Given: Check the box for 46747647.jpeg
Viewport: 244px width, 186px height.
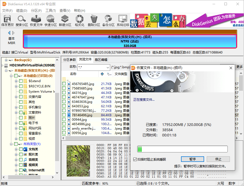Looking at the screenshot, I should coord(64,97).
